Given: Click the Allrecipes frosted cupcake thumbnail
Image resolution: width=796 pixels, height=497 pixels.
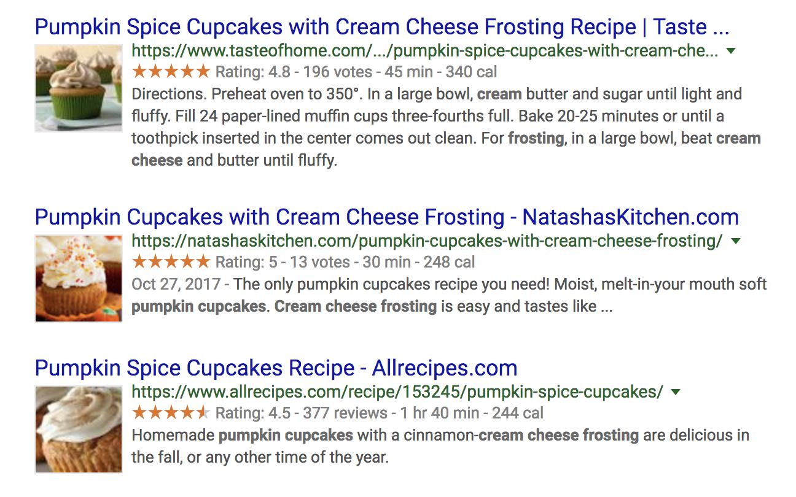Looking at the screenshot, I should pyautogui.click(x=79, y=429).
